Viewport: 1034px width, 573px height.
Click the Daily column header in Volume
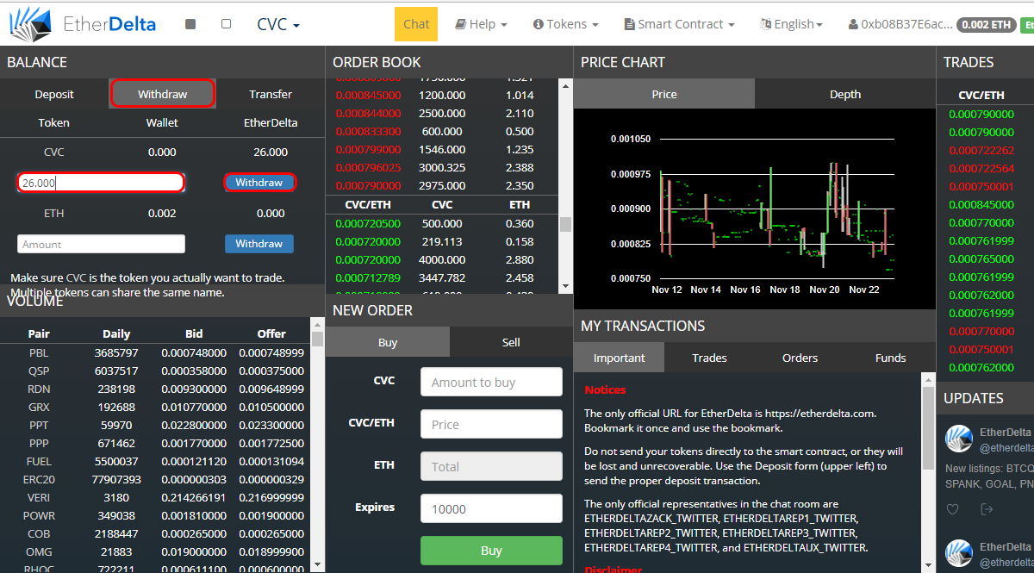point(116,333)
